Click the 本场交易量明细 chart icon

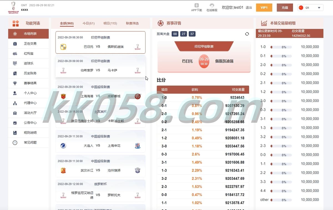[x=264, y=23]
